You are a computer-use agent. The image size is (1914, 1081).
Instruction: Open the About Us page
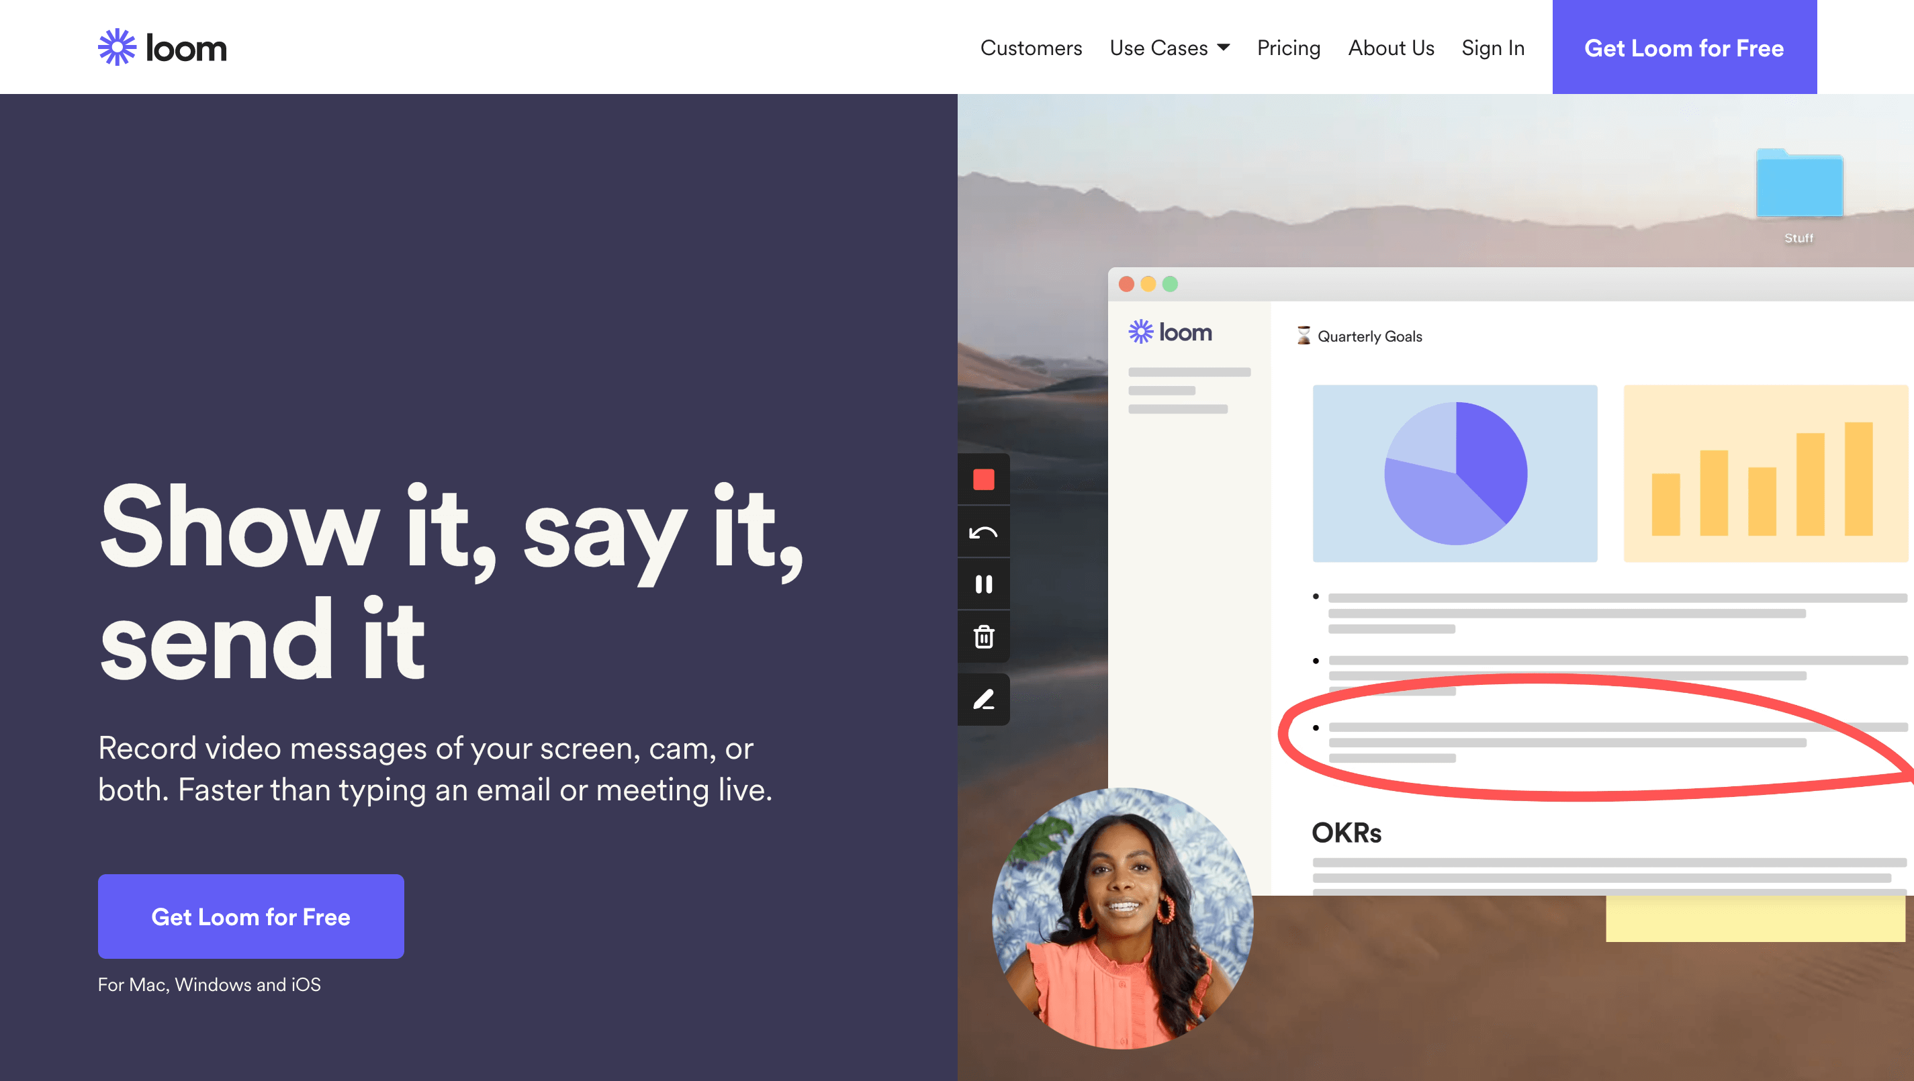tap(1390, 48)
